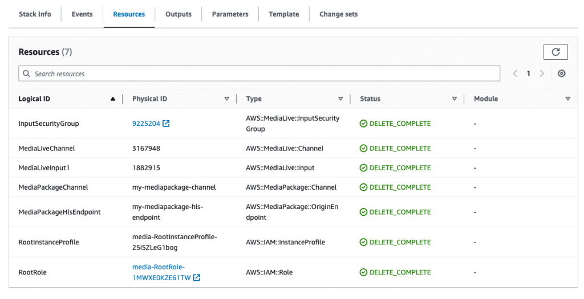Click external link icon beside 9225204

tap(166, 124)
